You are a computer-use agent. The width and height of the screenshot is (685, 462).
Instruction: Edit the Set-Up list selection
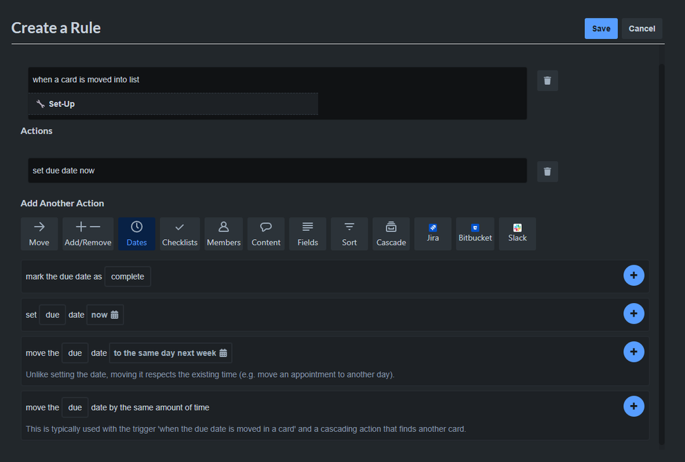[x=173, y=104]
